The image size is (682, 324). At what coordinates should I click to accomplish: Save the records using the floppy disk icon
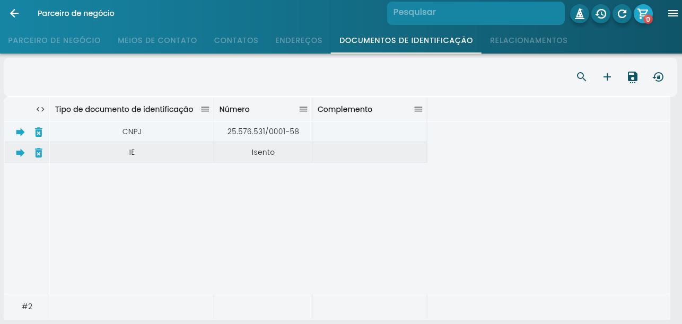(x=633, y=77)
